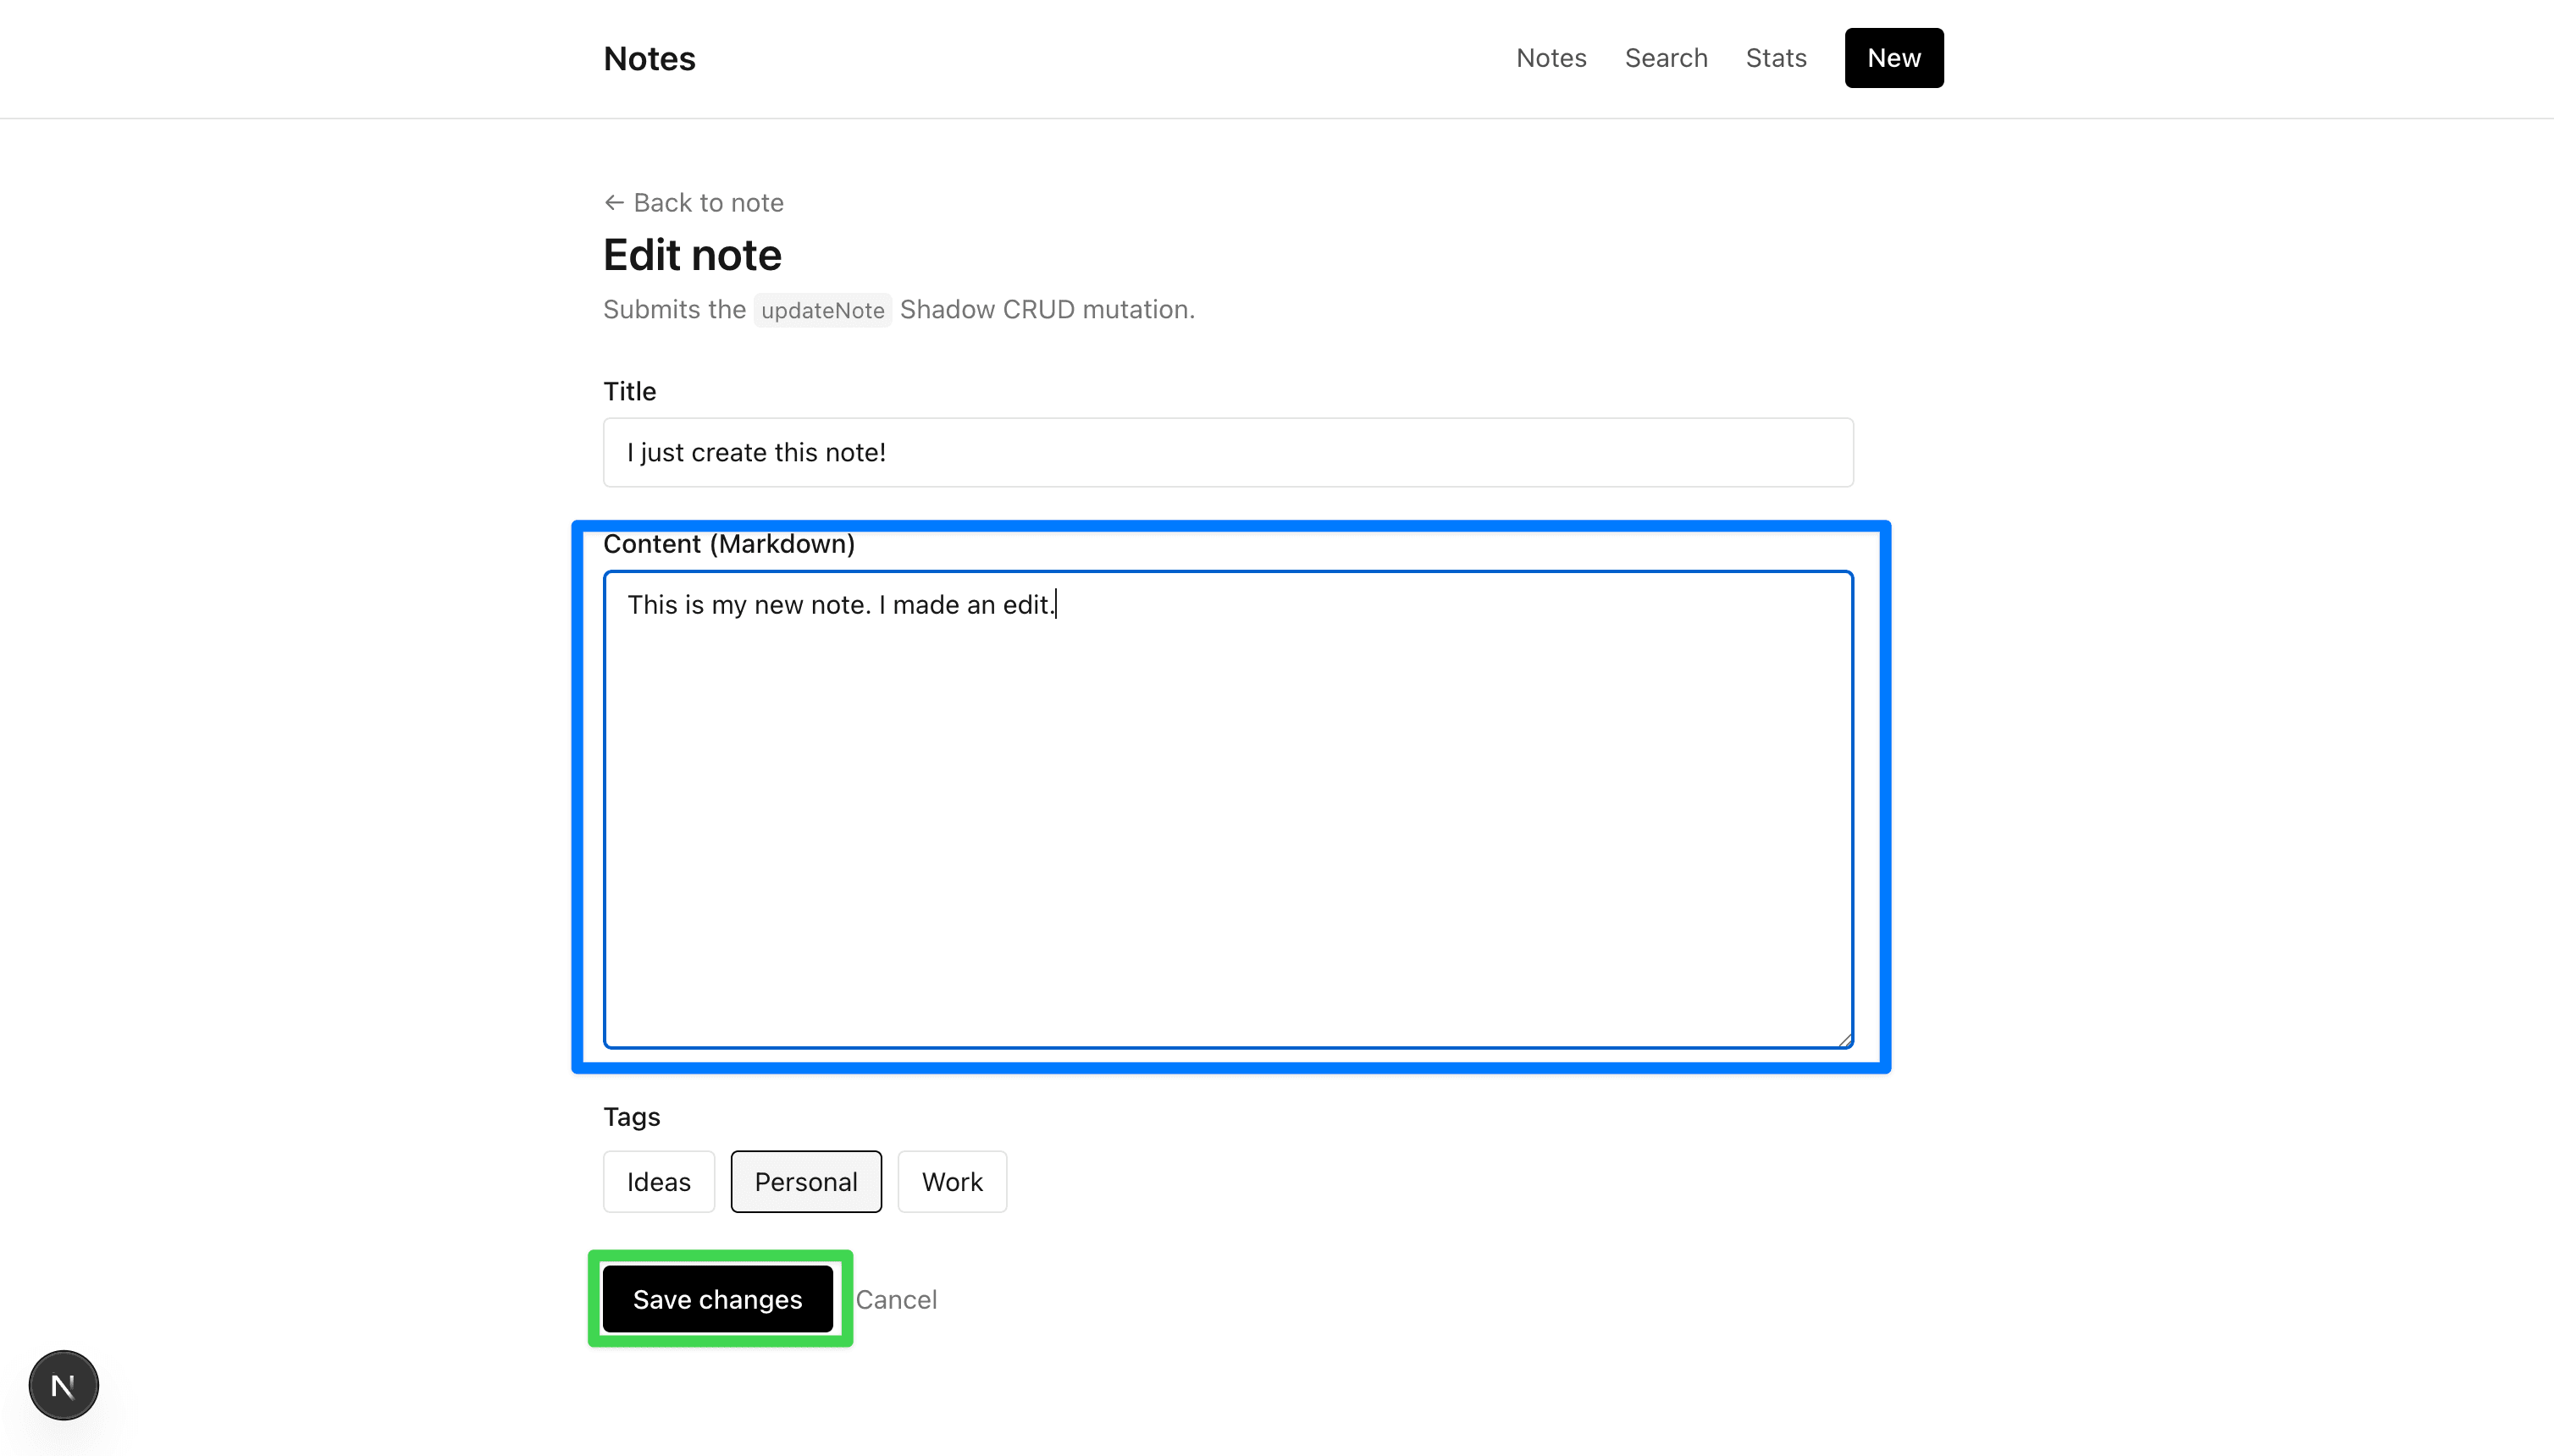Toggle the Work tag
2554x1456 pixels.
951,1182
